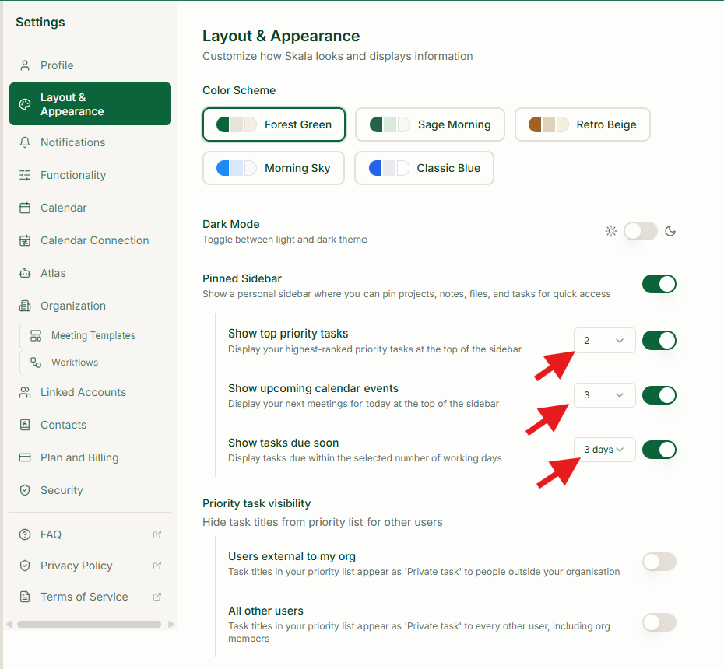Click the Calendar Connection icon
This screenshot has width=724, height=669.
pos(25,241)
